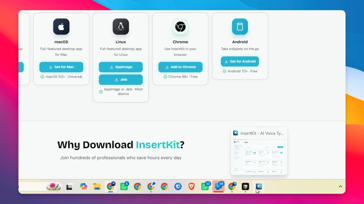Viewport: 364px width, 204px height.
Task: Click Get for Android button
Action: [x=240, y=61]
